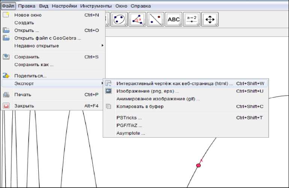Choose Создать in the File menu

[x=53, y=23]
